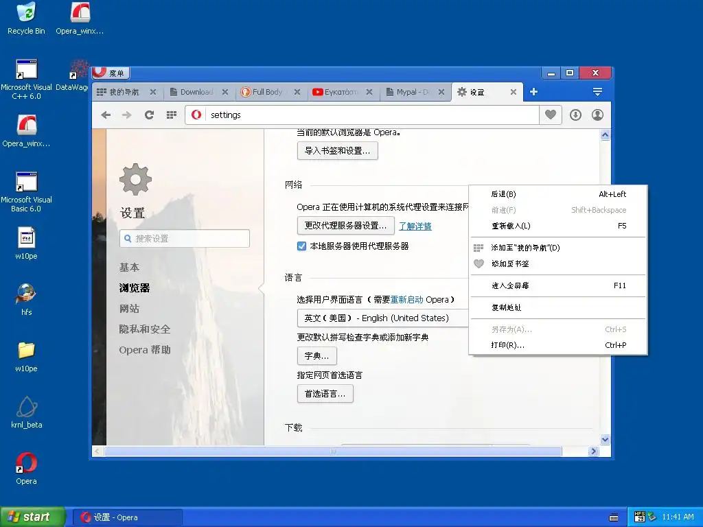The height and width of the screenshot is (527, 703).
Task: Click the 搜索设置 search box
Action: 185,238
